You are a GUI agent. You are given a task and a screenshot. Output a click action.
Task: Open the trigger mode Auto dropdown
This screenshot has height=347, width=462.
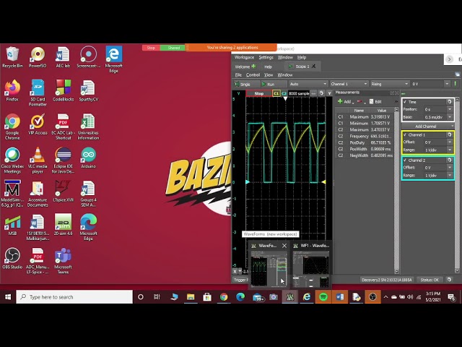point(308,84)
